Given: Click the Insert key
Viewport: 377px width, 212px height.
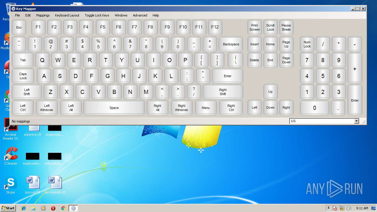Looking at the screenshot, I should click(254, 44).
